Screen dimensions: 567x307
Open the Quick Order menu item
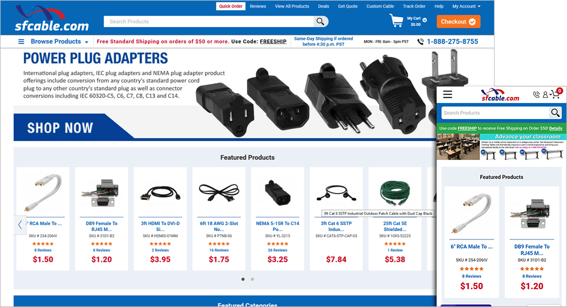[x=231, y=6]
